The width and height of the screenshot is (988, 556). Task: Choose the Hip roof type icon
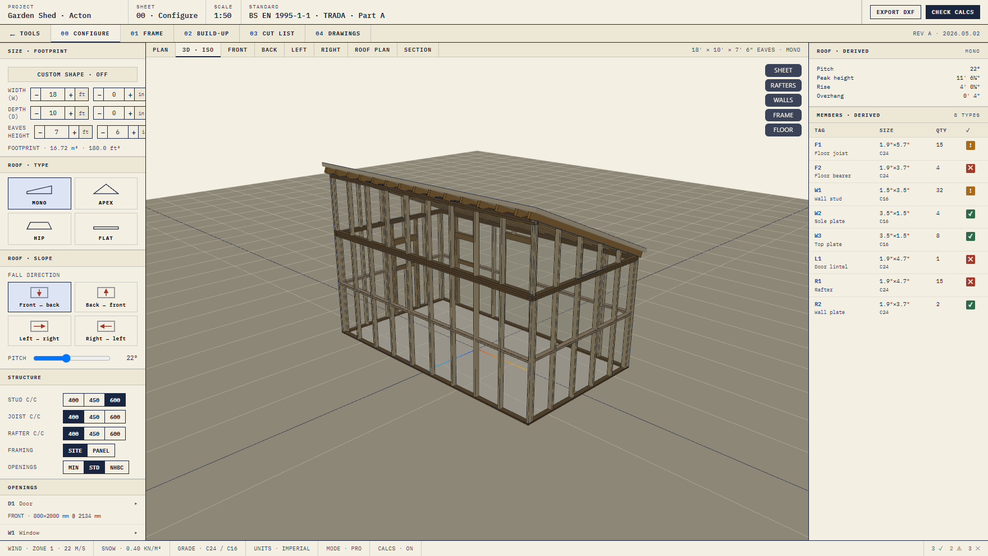tap(39, 229)
